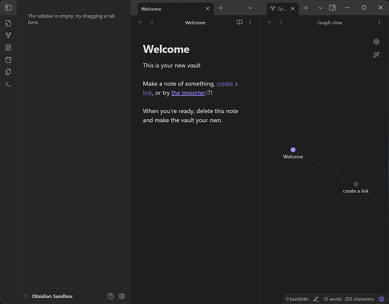Open the Importer external link
389x304 pixels.
tap(188, 93)
